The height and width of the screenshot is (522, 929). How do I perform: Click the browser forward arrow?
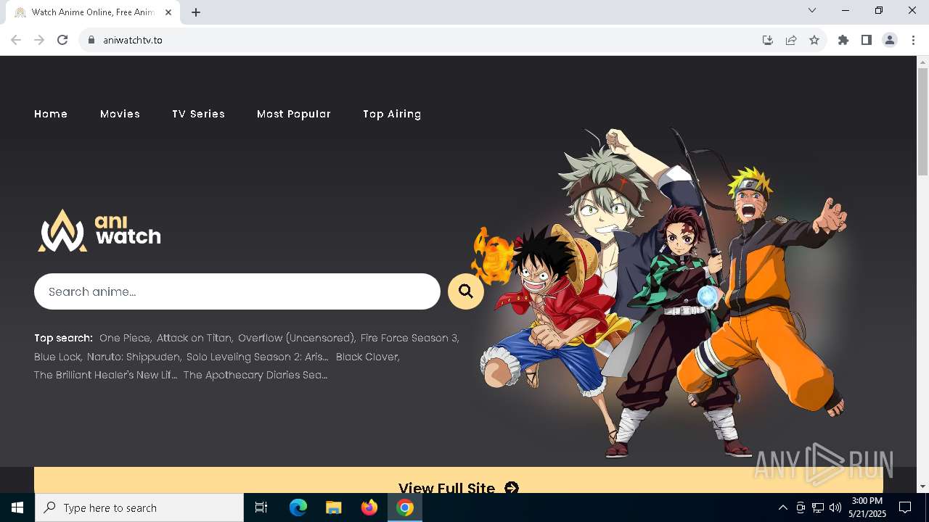(39, 40)
